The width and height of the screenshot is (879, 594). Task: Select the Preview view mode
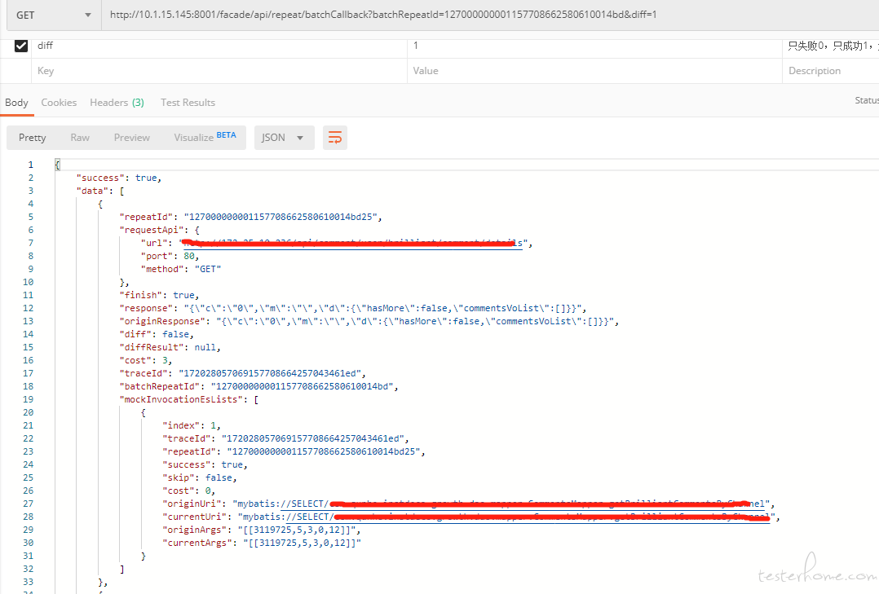point(132,138)
